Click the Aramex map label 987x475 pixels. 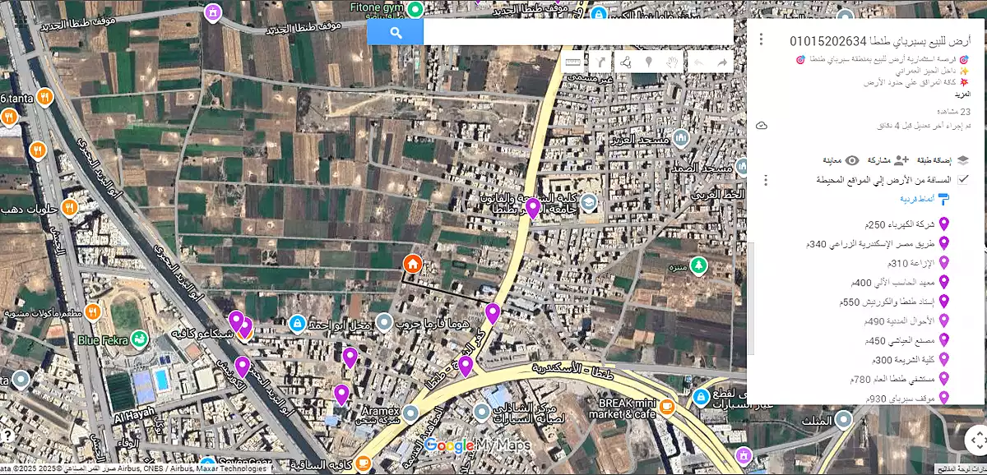pos(380,410)
